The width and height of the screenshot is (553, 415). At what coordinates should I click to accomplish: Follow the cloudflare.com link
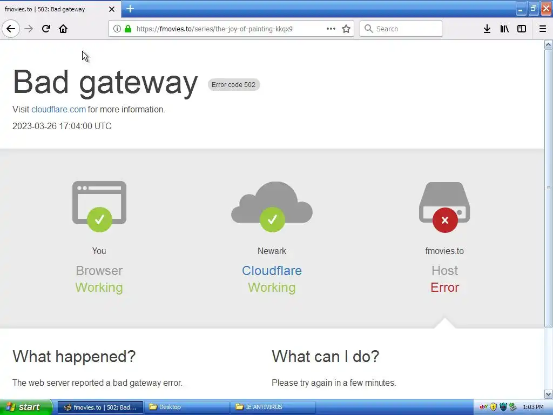click(x=58, y=109)
